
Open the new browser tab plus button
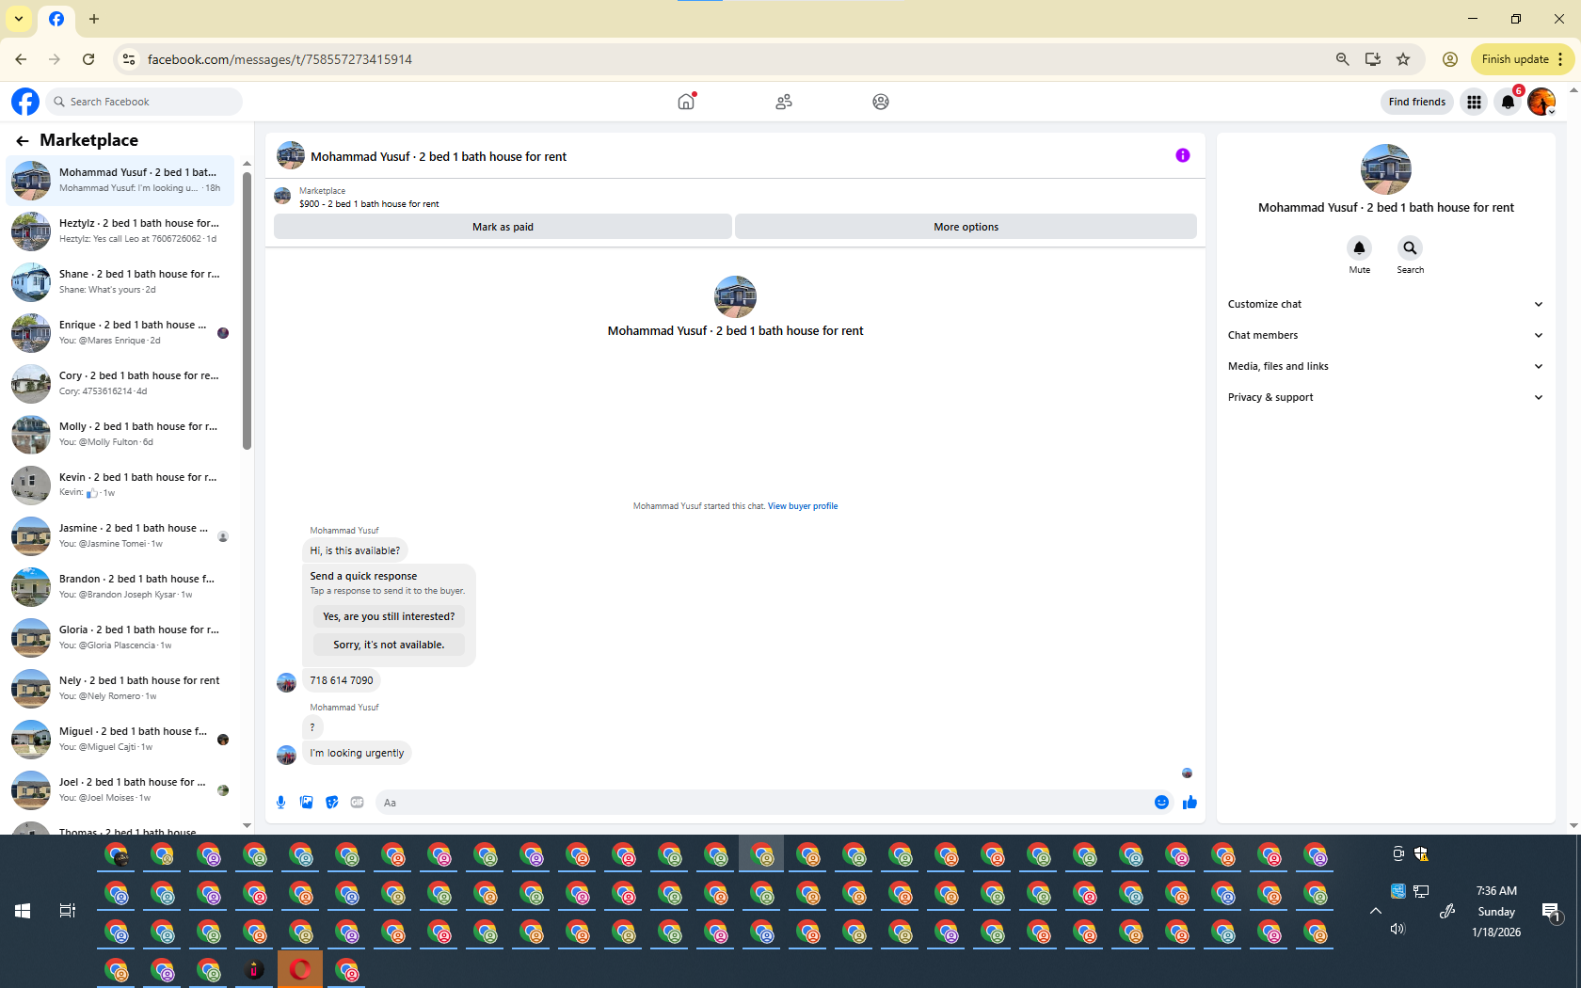tap(94, 19)
